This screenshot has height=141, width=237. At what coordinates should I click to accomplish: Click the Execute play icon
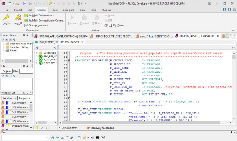point(72,17)
